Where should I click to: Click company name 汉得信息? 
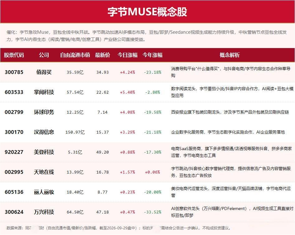coord(44,132)
